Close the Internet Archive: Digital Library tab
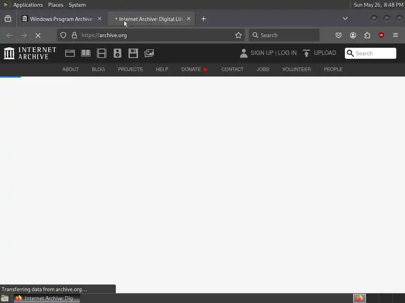The width and height of the screenshot is (405, 303). (189, 19)
